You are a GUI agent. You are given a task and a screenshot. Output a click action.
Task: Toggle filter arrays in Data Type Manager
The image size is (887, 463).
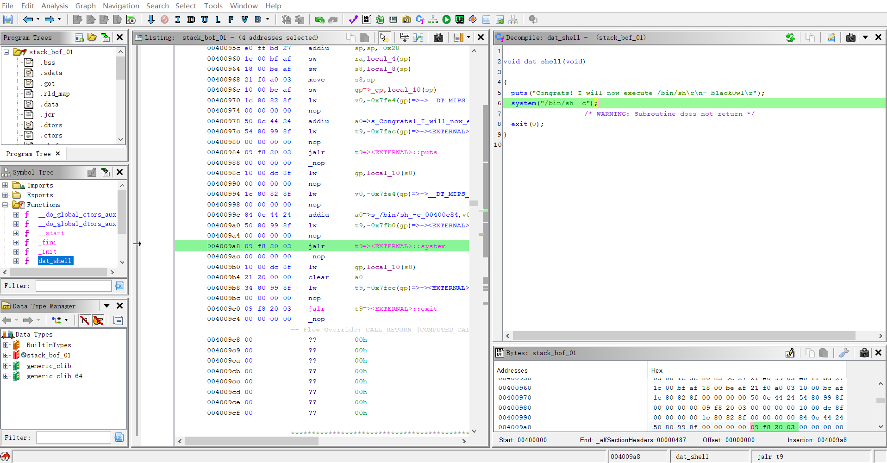pos(85,320)
